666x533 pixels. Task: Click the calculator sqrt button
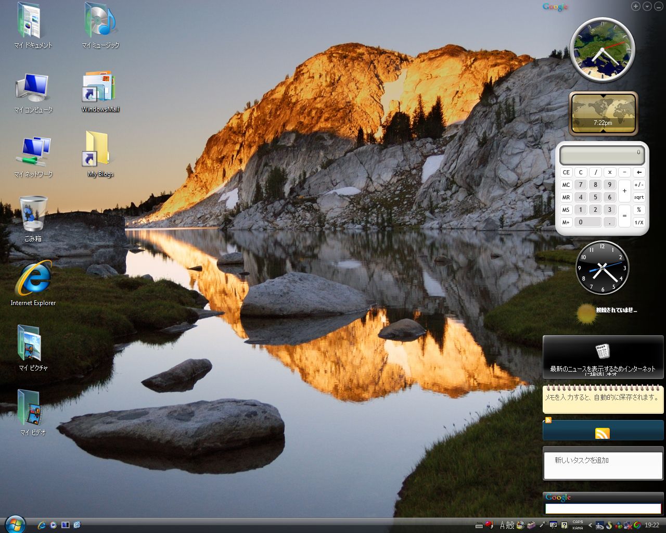coord(639,197)
